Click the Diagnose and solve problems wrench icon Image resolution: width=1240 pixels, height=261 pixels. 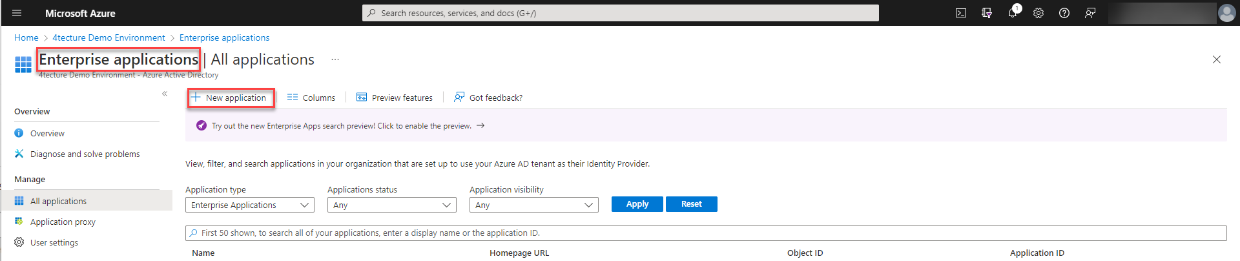click(x=19, y=154)
